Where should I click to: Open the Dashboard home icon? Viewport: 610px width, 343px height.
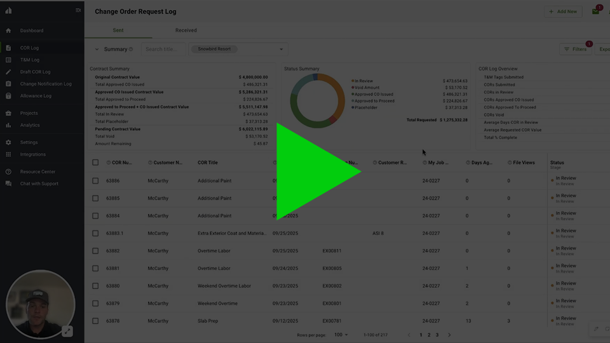coord(8,30)
